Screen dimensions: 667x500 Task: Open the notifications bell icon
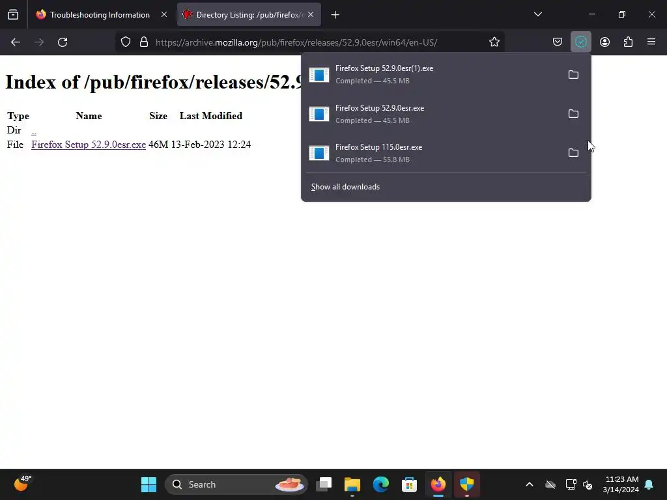[649, 484]
